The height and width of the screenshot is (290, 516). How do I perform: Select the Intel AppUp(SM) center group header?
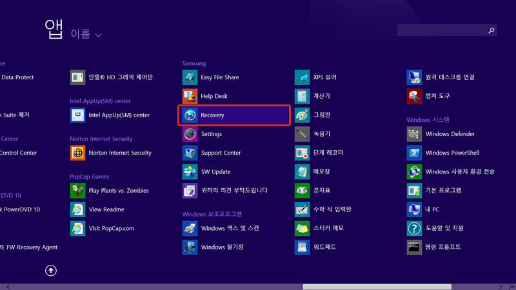pos(101,101)
